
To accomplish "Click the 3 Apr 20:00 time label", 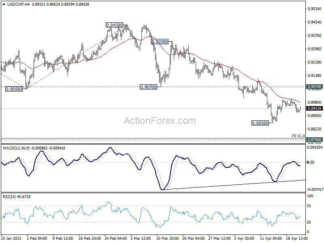I will click(244, 238).
